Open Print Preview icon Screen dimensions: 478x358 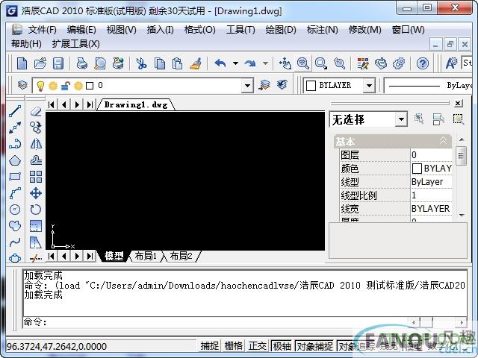[x=100, y=63]
